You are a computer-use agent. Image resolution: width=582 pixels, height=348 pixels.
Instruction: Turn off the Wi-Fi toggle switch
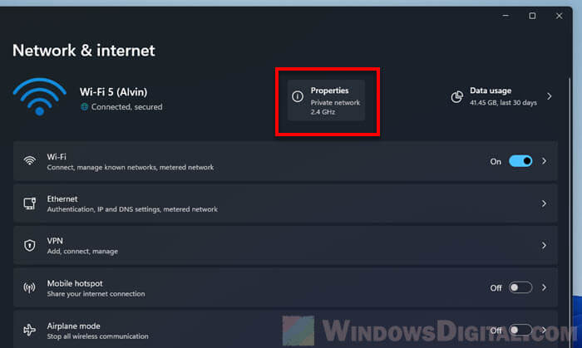tap(520, 161)
